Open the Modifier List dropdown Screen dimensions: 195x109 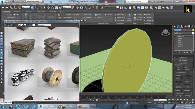coord(184,33)
